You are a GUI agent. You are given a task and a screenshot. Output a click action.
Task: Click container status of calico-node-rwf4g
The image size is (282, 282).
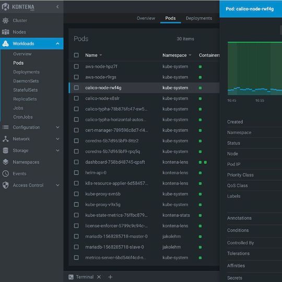[x=200, y=88]
